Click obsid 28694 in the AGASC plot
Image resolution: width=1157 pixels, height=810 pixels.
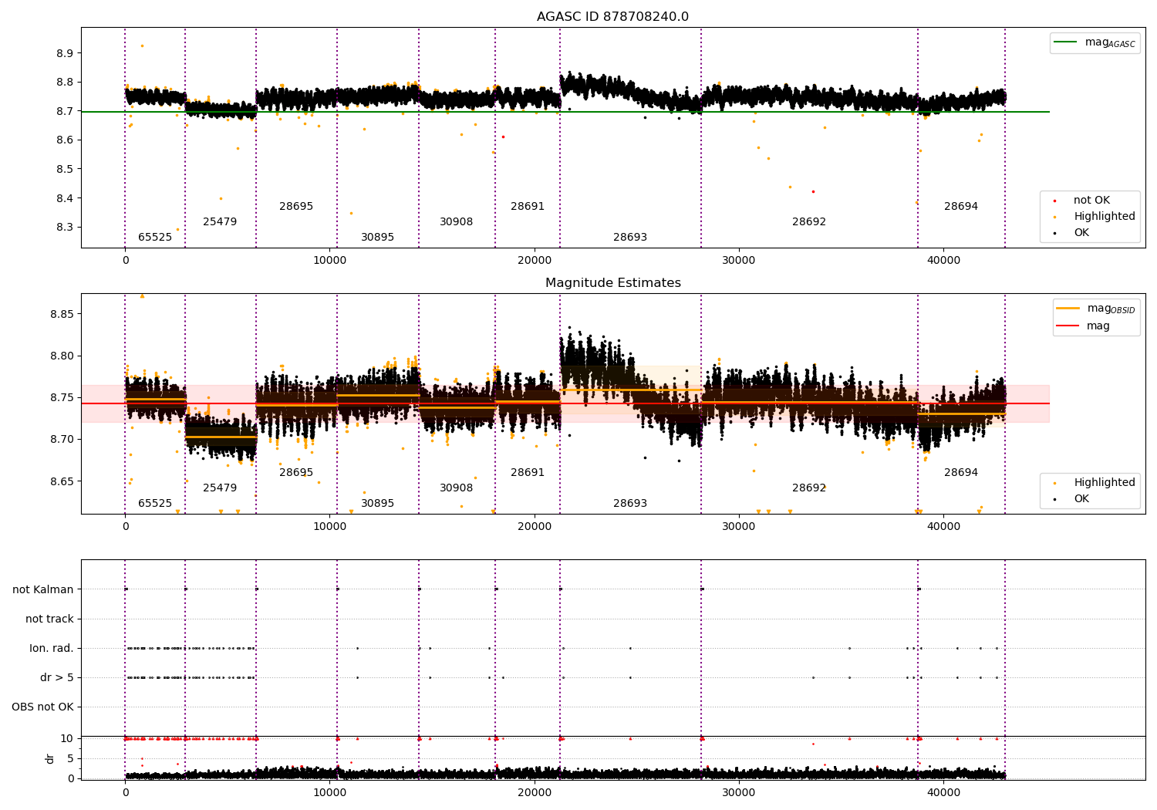(x=961, y=207)
